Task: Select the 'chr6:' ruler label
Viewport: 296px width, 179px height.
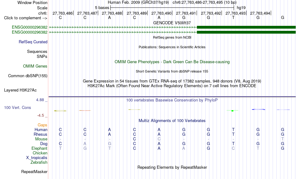Action: point(43,13)
